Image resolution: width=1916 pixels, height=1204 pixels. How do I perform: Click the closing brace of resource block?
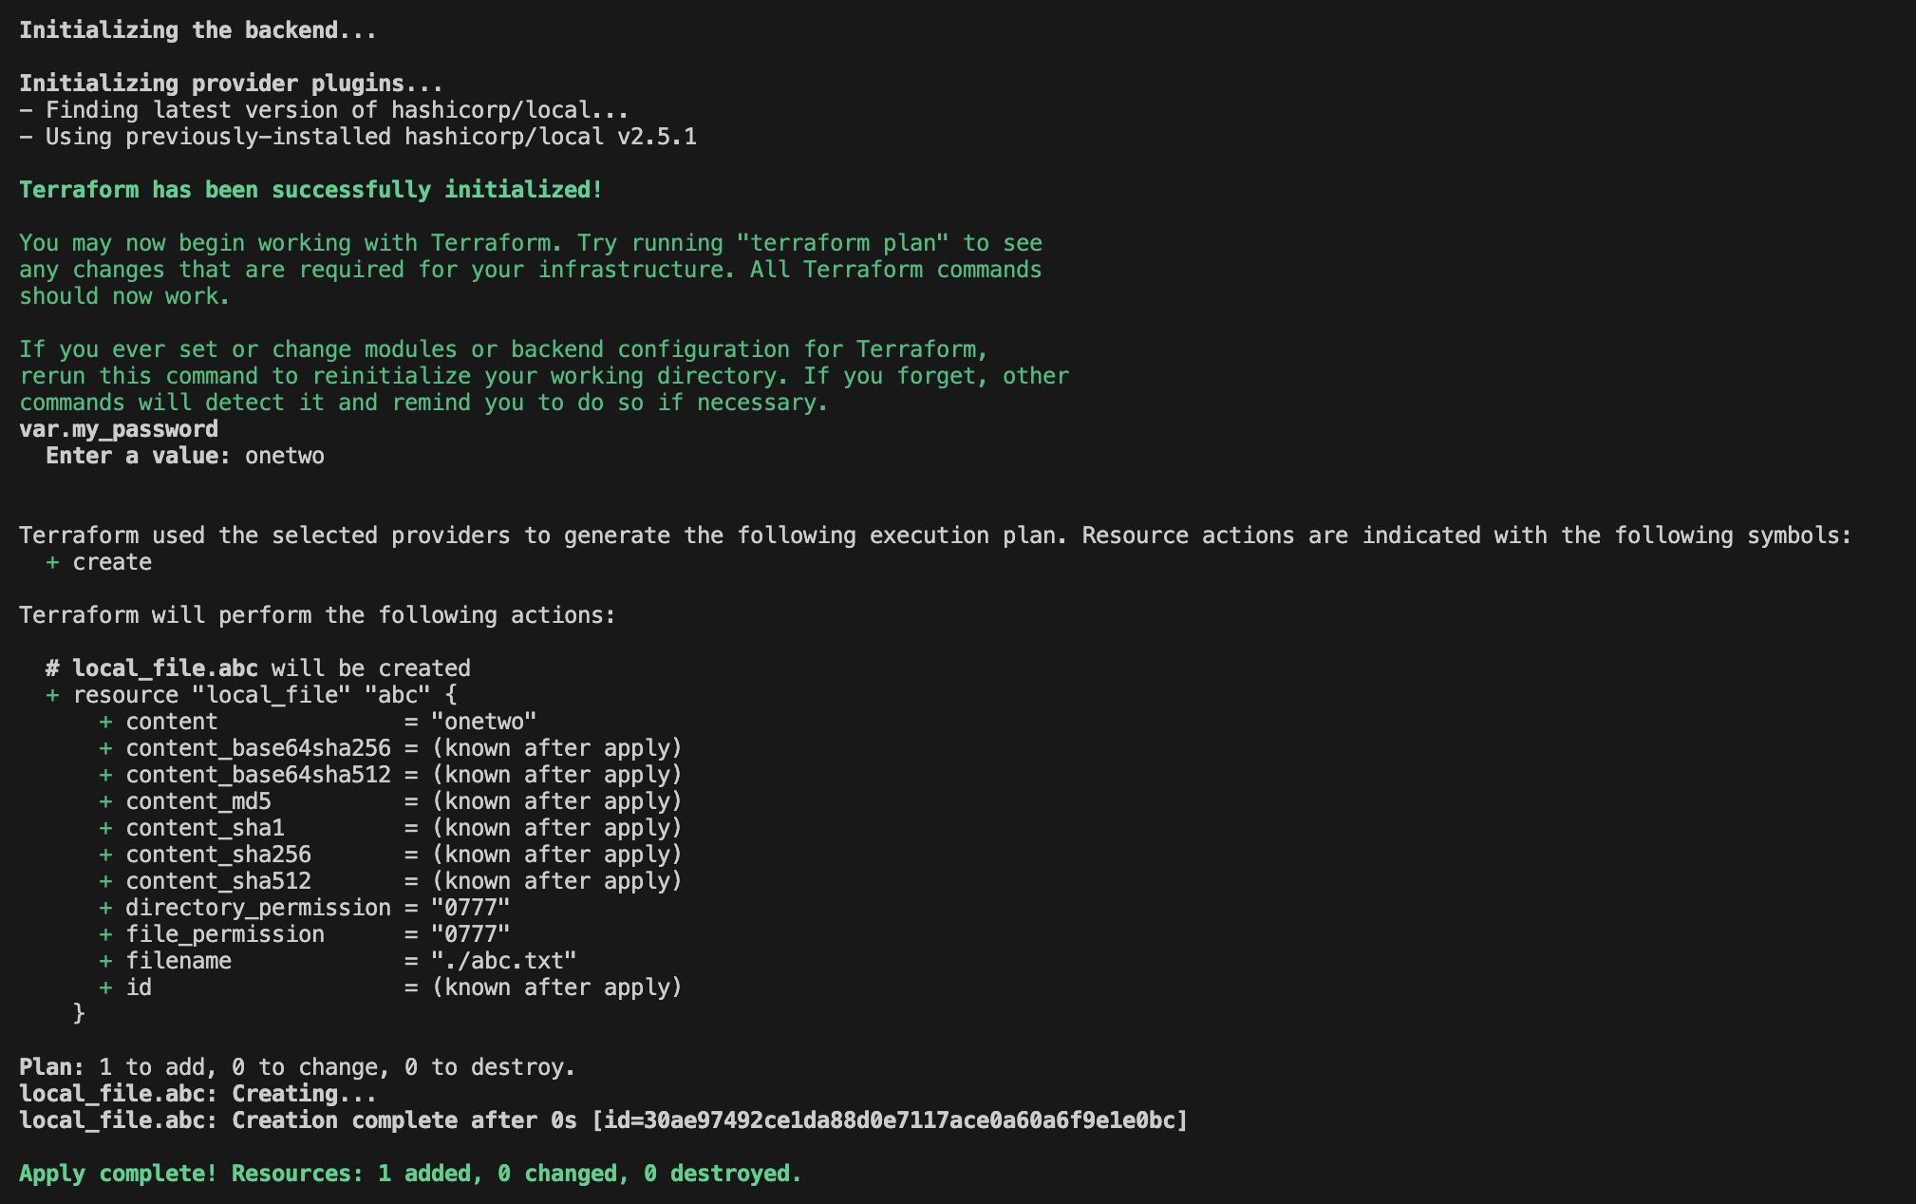click(79, 1014)
